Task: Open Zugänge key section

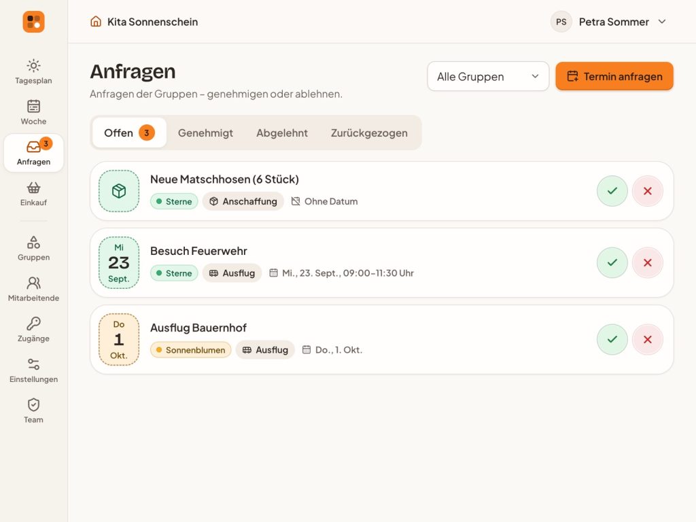Action: tap(33, 330)
